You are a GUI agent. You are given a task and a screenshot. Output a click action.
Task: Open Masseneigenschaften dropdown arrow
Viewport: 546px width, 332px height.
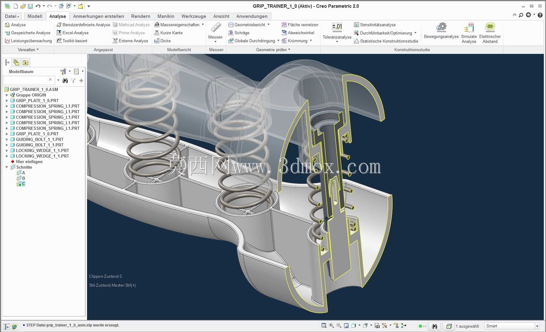point(203,25)
